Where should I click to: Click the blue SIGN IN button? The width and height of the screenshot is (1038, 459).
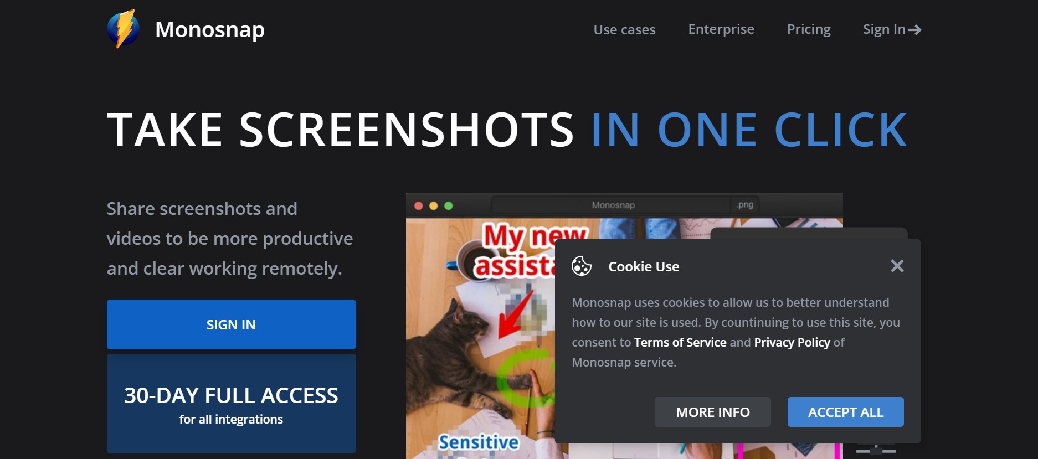click(x=232, y=324)
